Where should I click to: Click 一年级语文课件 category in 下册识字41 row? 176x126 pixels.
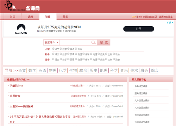pos(77,86)
